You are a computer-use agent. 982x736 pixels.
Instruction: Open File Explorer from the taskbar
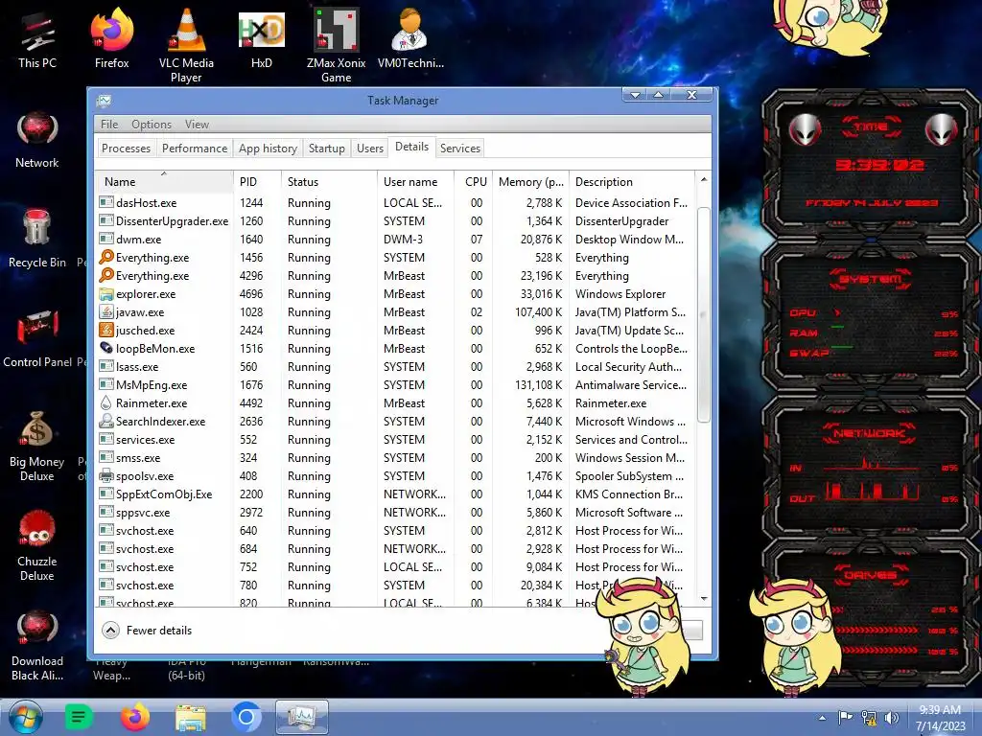[191, 717]
